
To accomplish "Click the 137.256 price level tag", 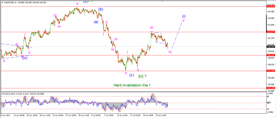I will 271,71.
